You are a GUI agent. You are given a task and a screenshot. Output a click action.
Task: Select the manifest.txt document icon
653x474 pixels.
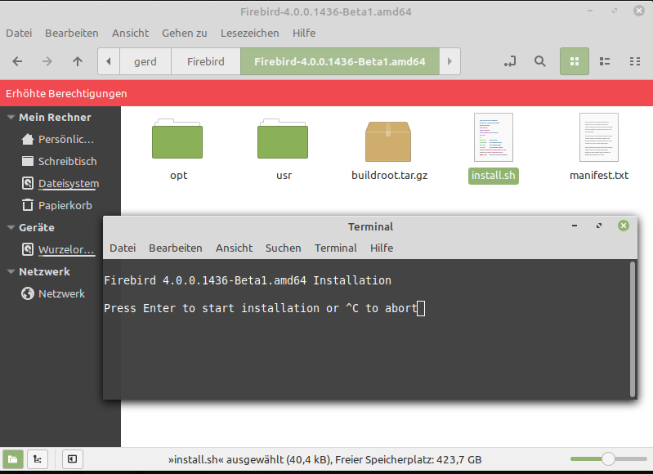coord(599,137)
